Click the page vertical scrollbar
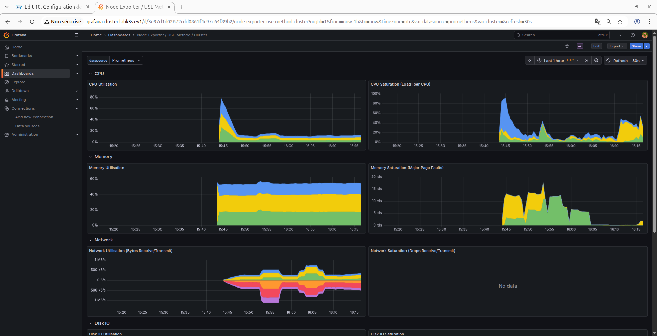The width and height of the screenshot is (657, 336). [x=654, y=133]
